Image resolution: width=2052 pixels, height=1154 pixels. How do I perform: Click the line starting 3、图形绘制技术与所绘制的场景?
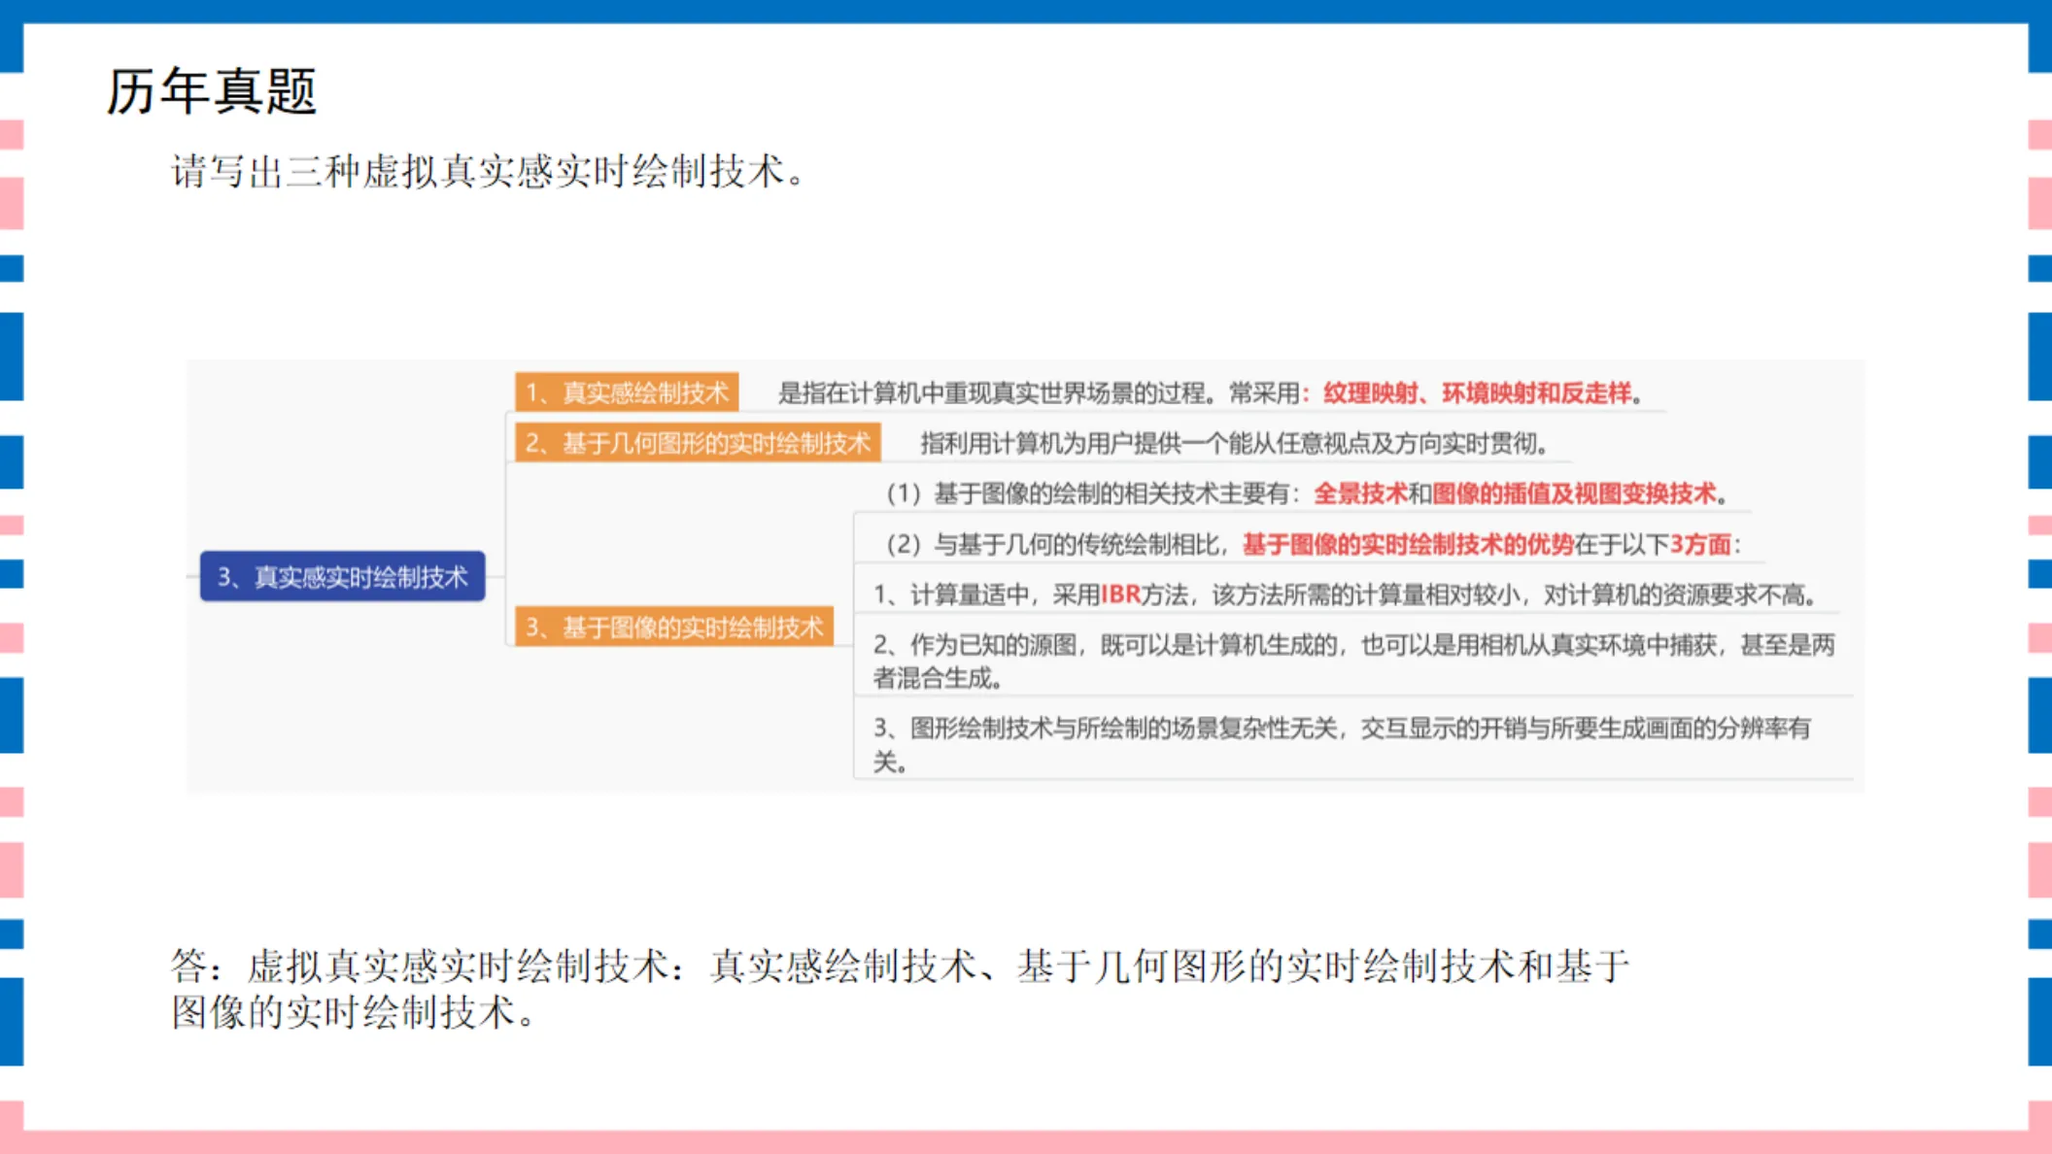pyautogui.click(x=1342, y=744)
